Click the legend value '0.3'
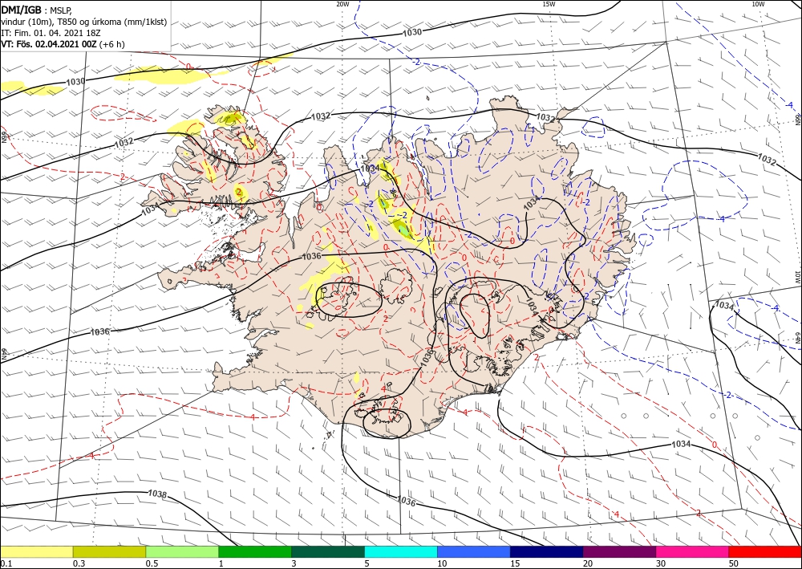This screenshot has width=802, height=569. pyautogui.click(x=79, y=563)
